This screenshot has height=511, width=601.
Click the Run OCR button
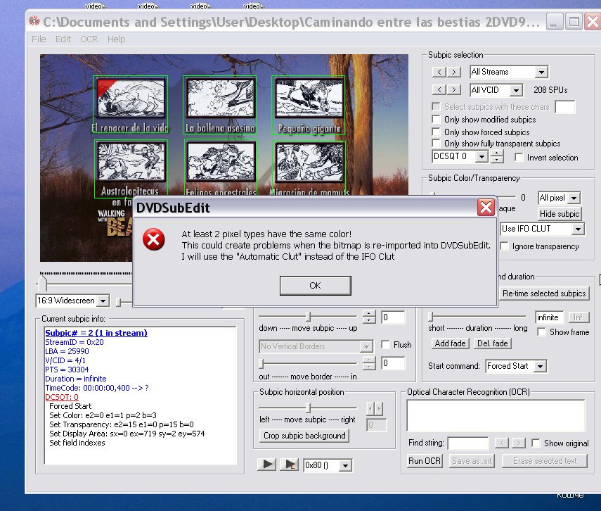[425, 461]
